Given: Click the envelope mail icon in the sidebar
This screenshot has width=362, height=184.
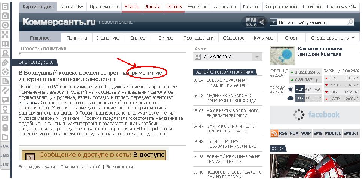Looking at the screenshot, I should pyautogui.click(x=5, y=118).
